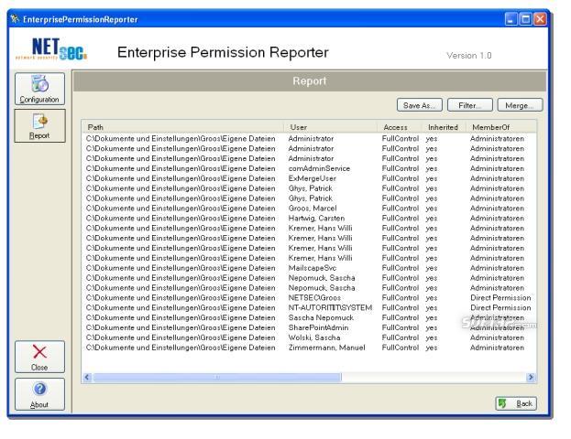
Task: Click the Save As... button
Action: [x=420, y=105]
